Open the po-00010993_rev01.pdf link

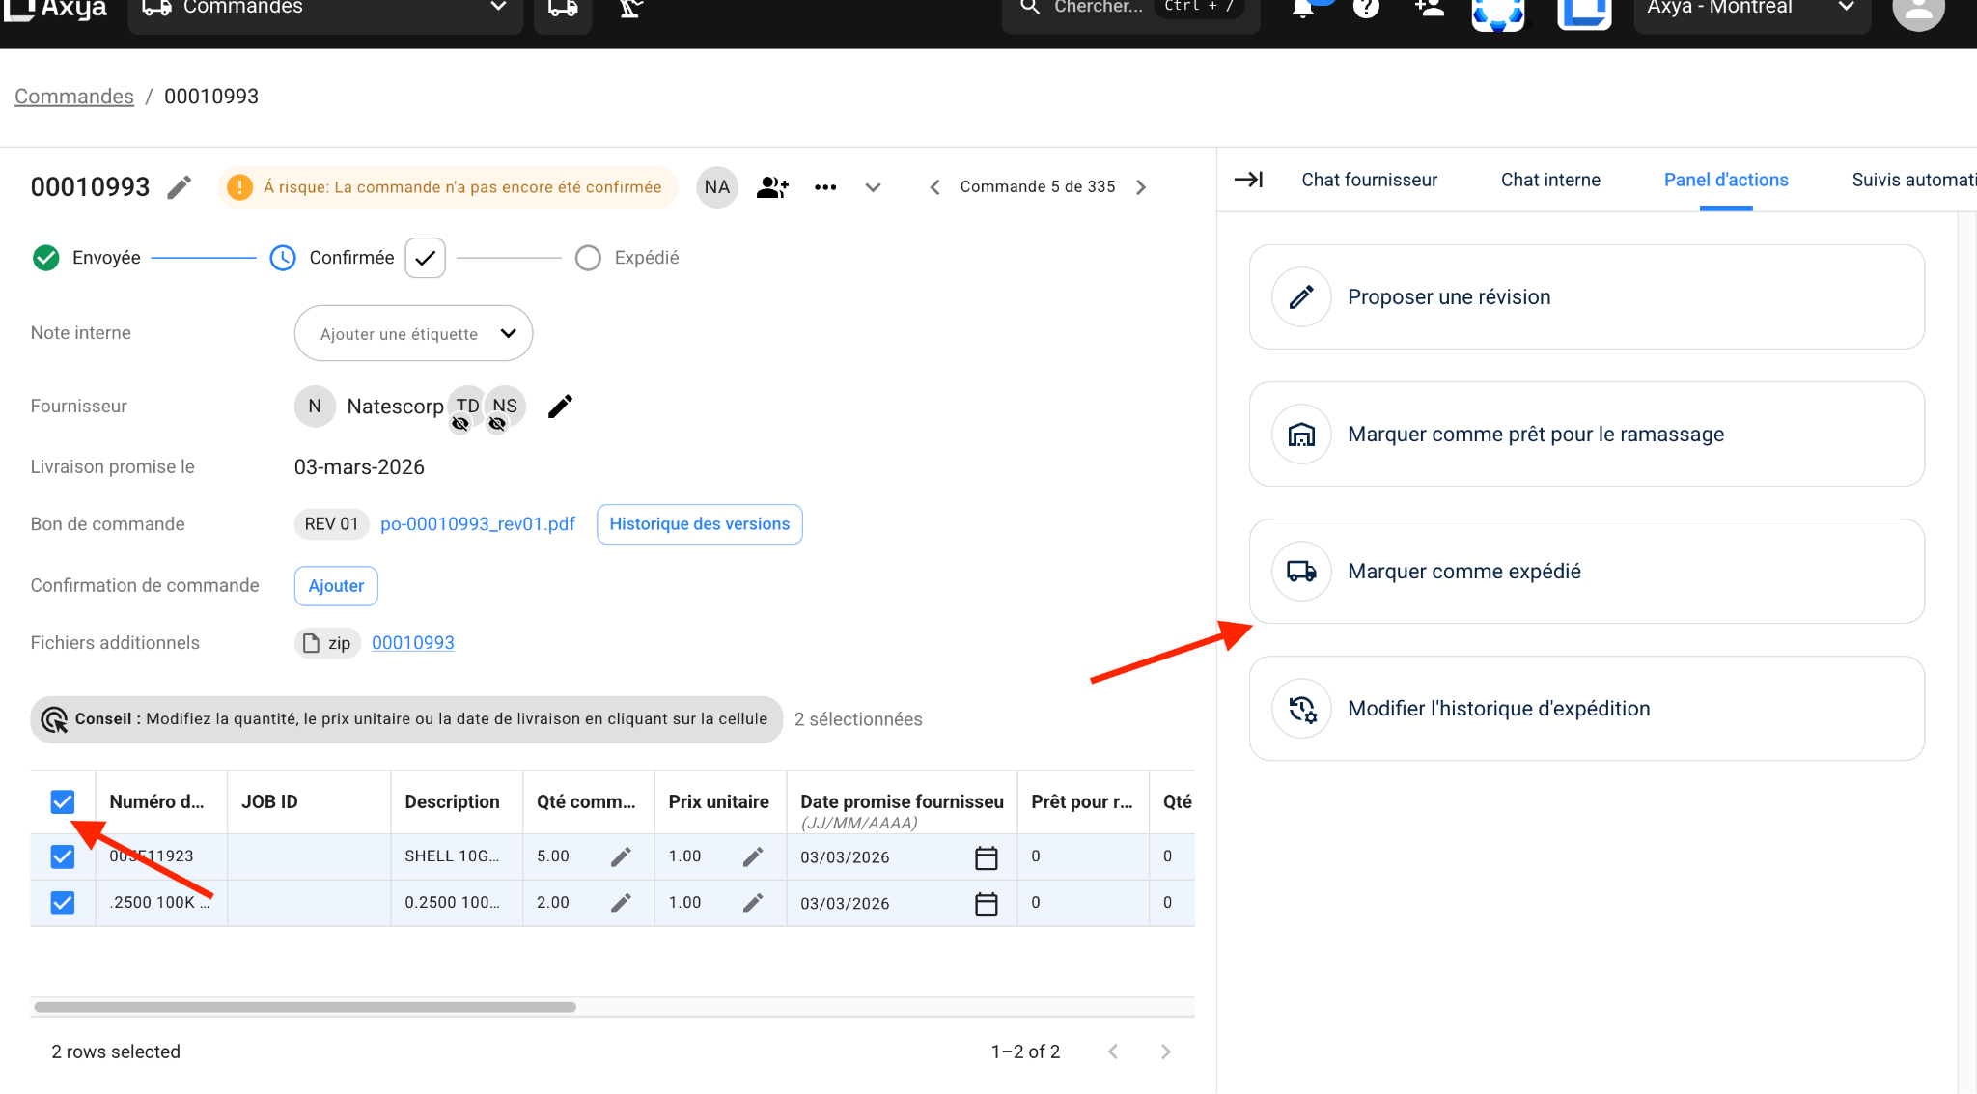pos(477,524)
